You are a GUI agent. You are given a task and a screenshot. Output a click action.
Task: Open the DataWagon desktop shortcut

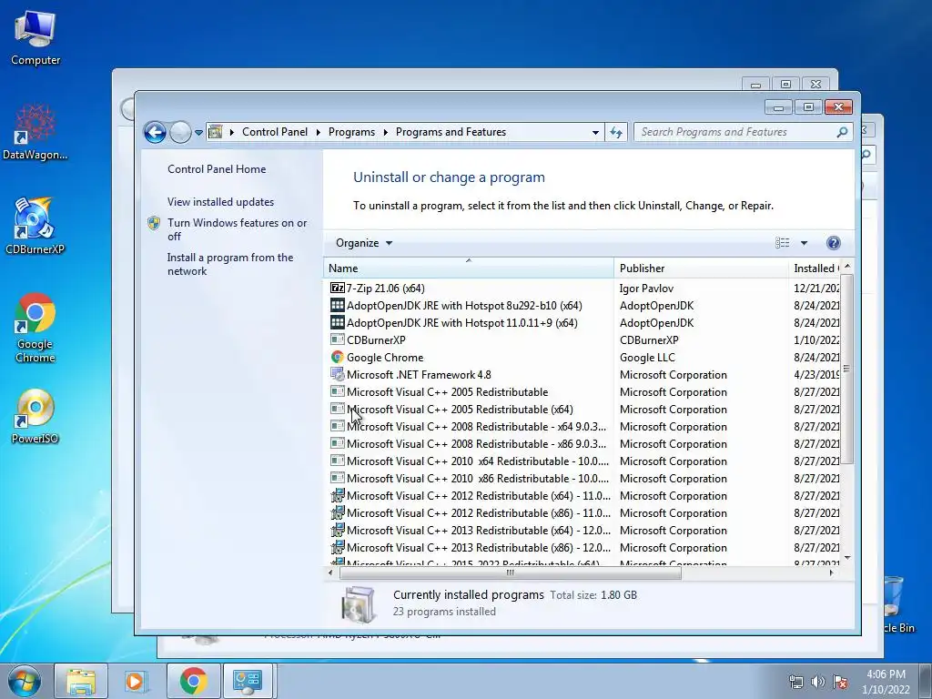[x=35, y=132]
